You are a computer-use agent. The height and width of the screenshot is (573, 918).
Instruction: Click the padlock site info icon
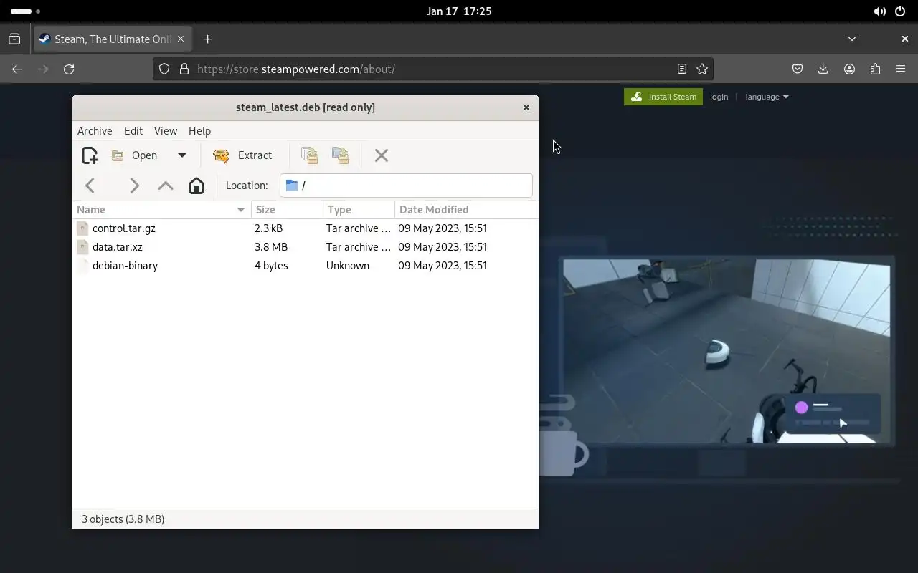[x=184, y=69]
